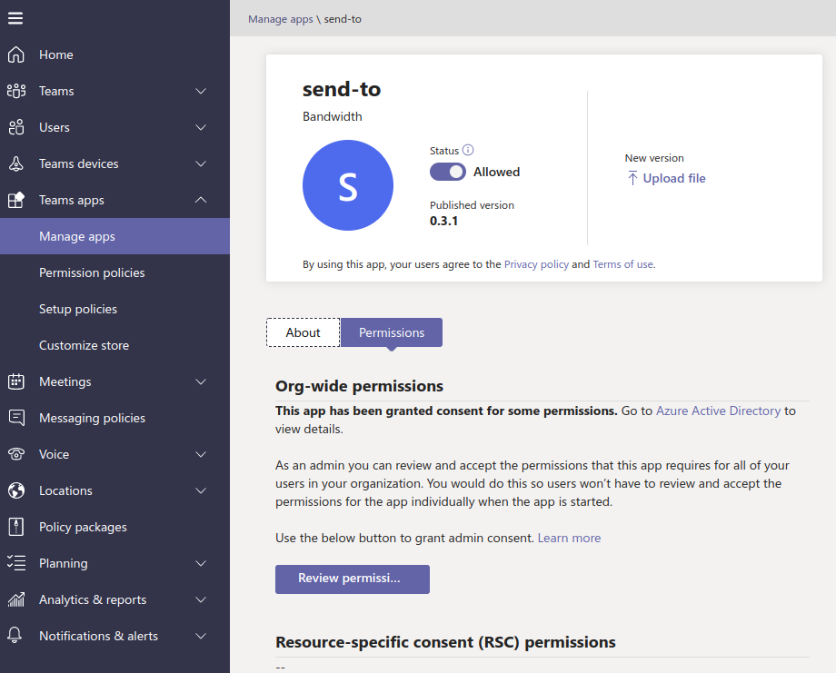Click the Analytics & reports chart icon
Image resolution: width=836 pixels, height=673 pixels.
(16, 599)
